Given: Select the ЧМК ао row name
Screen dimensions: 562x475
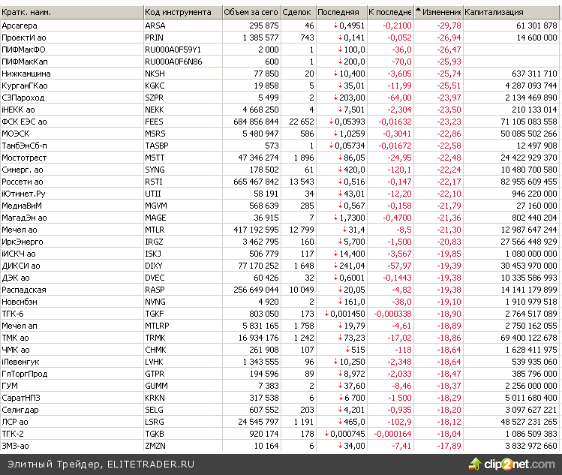Looking at the screenshot, I should click(x=16, y=350).
